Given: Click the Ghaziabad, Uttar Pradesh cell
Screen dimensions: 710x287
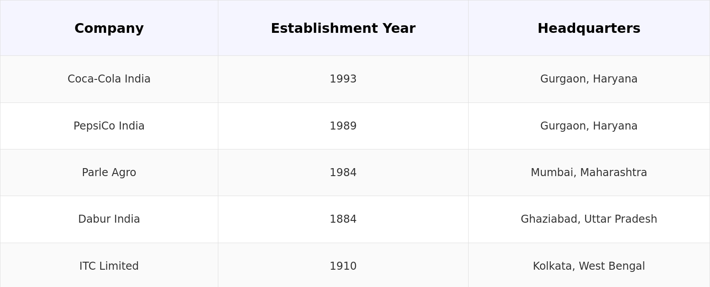Looking at the screenshot, I should [x=589, y=219].
